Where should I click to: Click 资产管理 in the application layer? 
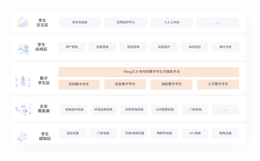[71, 47]
